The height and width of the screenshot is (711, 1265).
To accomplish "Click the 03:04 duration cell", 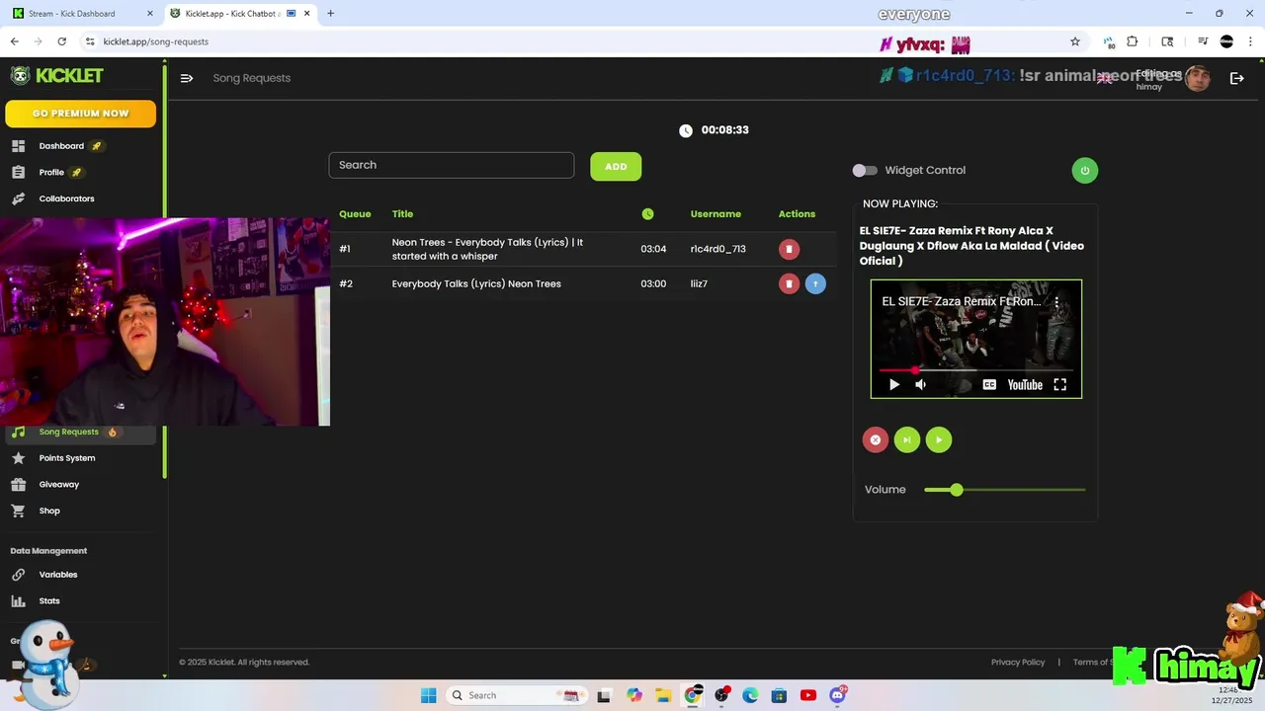I will point(653,249).
